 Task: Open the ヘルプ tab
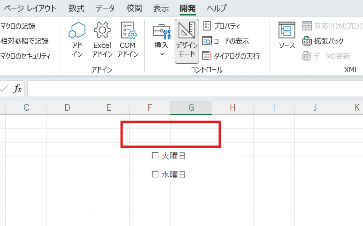coord(216,8)
